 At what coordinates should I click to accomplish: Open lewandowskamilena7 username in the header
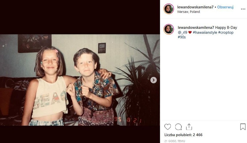point(195,7)
